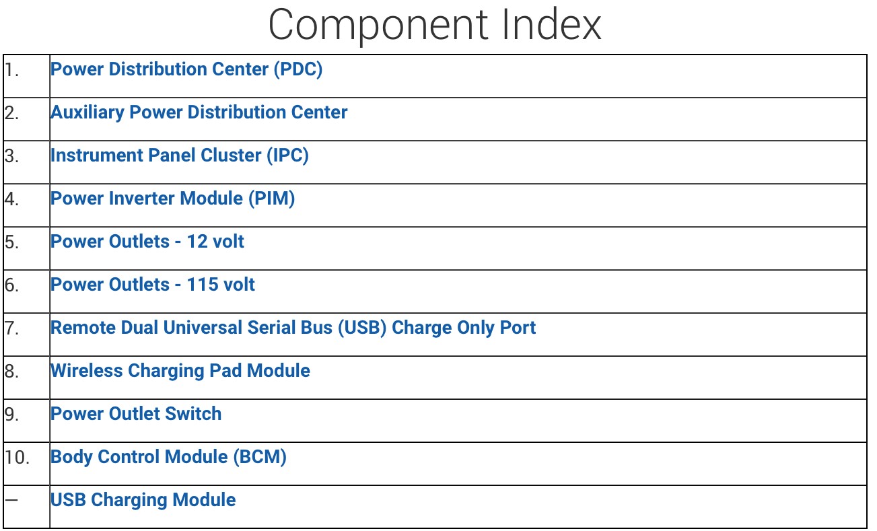Open the Instrument Panel Cluster (IPC) link

[180, 155]
